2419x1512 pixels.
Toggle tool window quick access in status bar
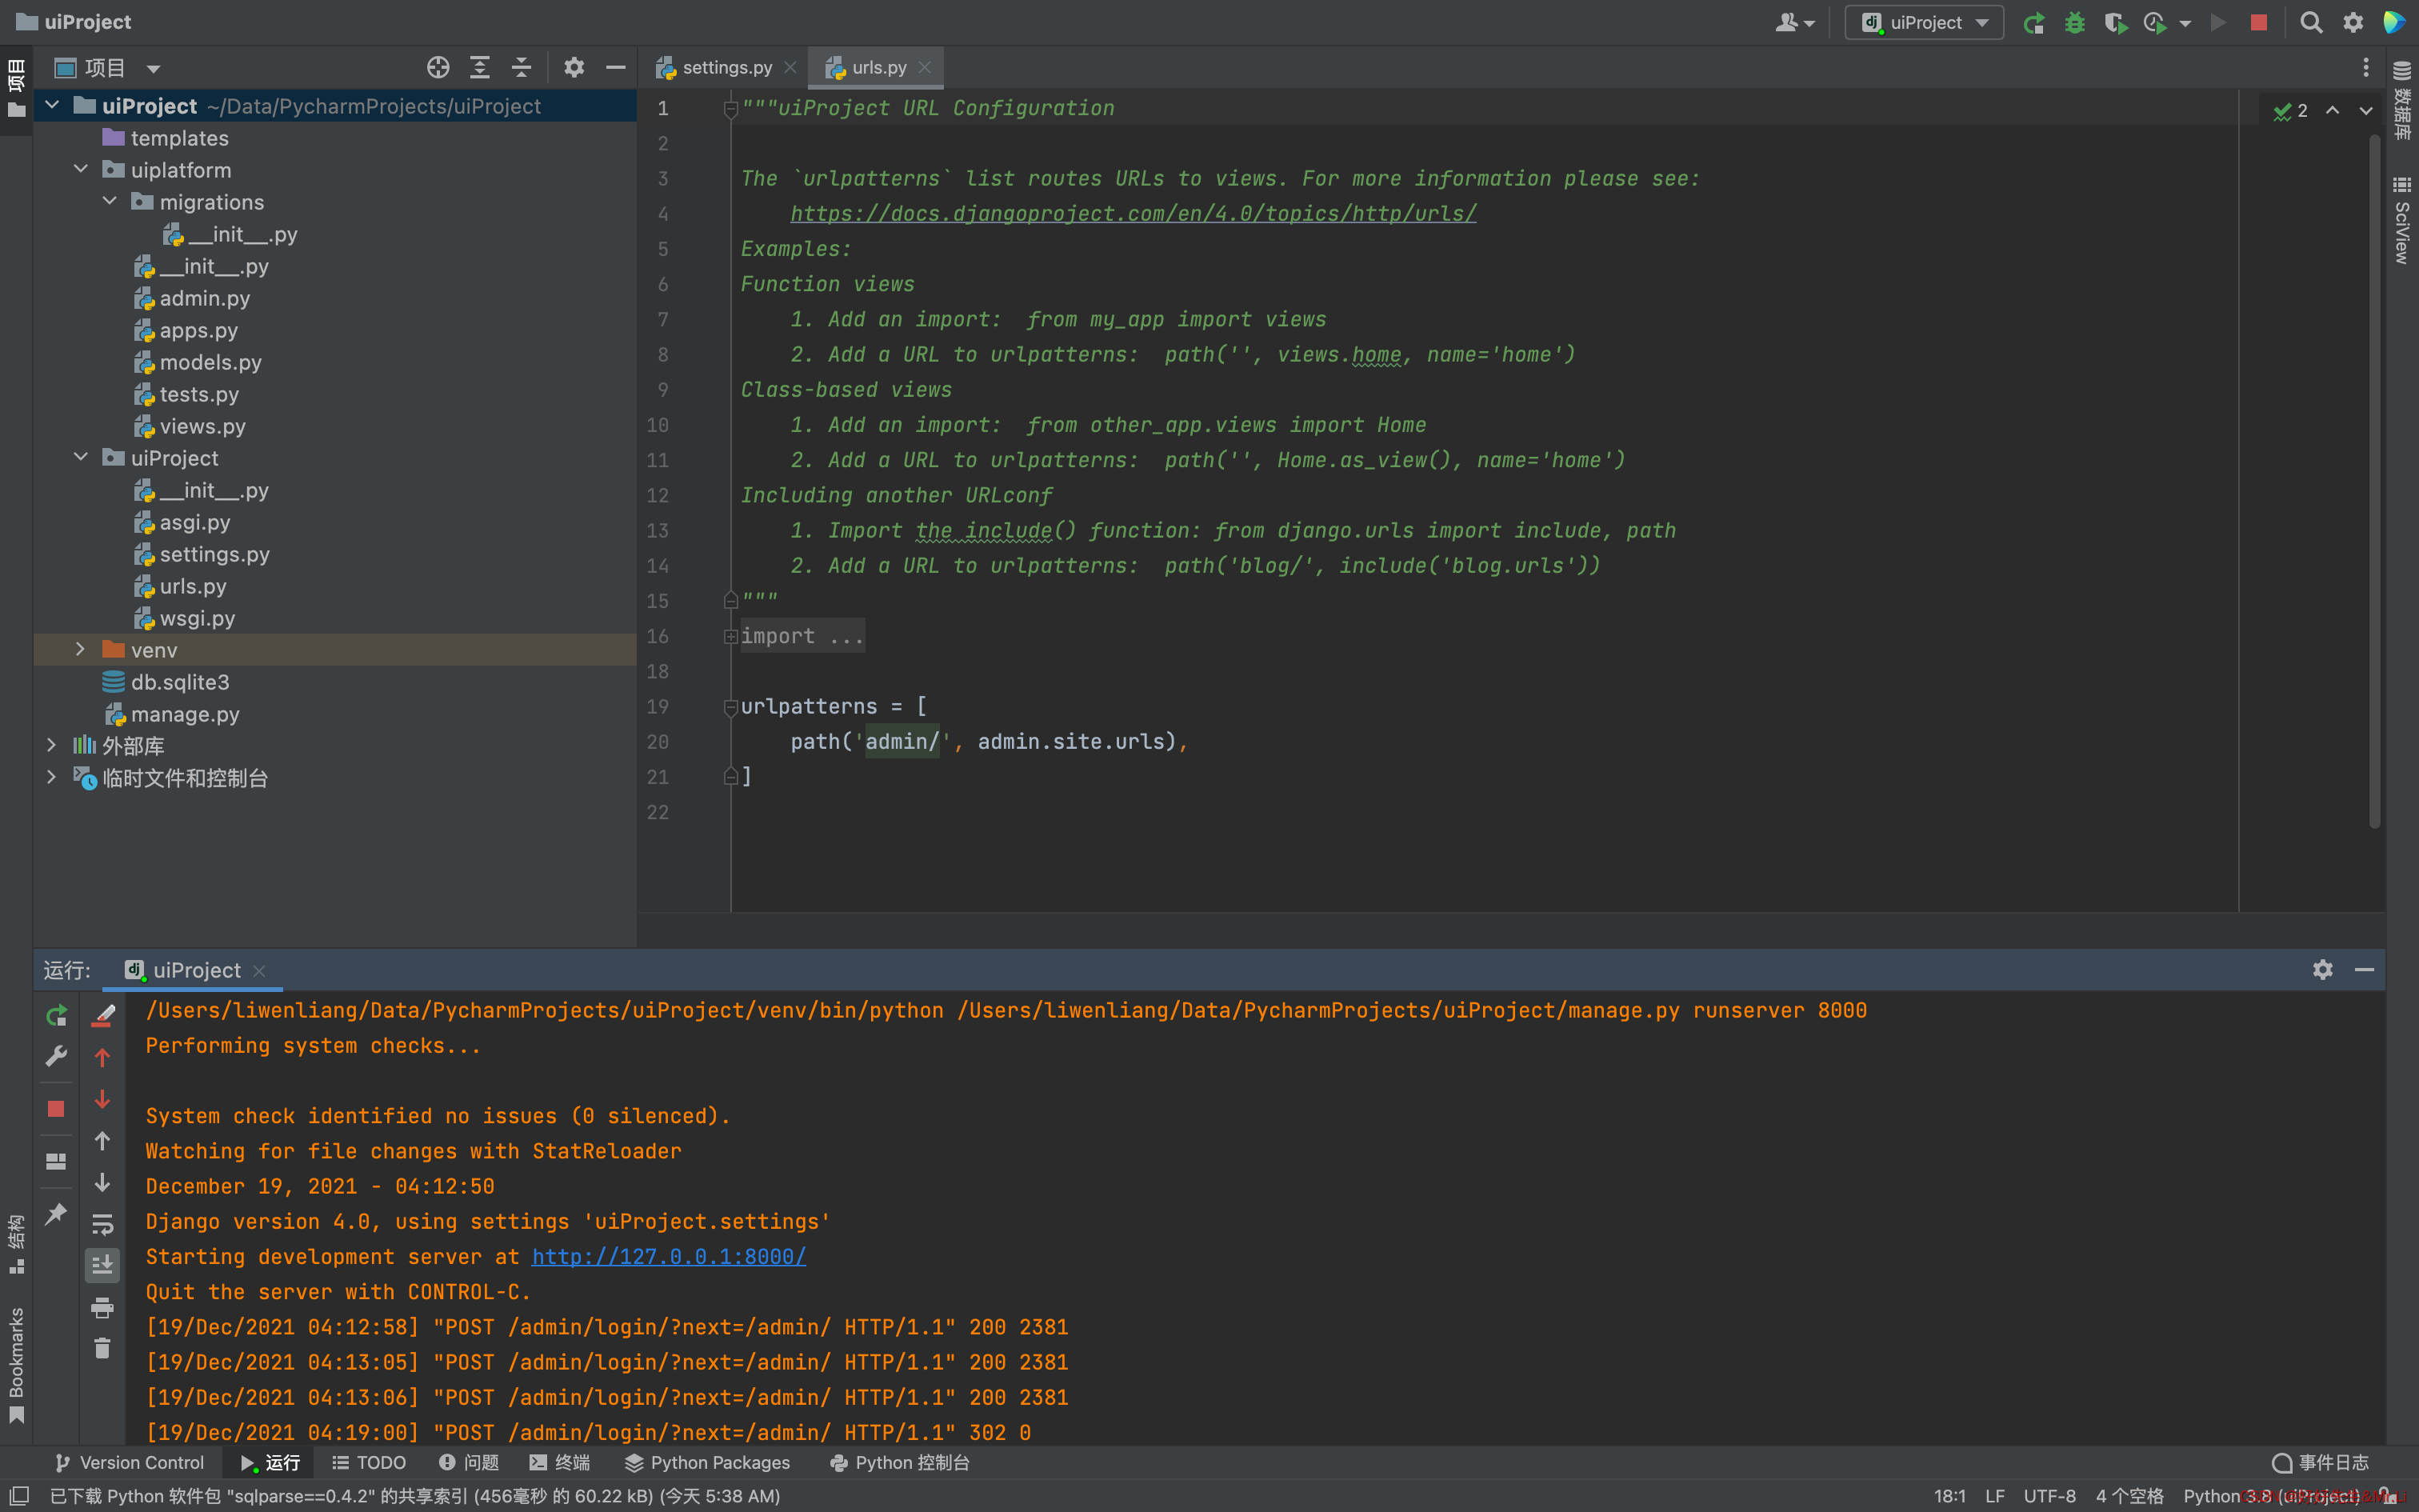click(19, 1495)
